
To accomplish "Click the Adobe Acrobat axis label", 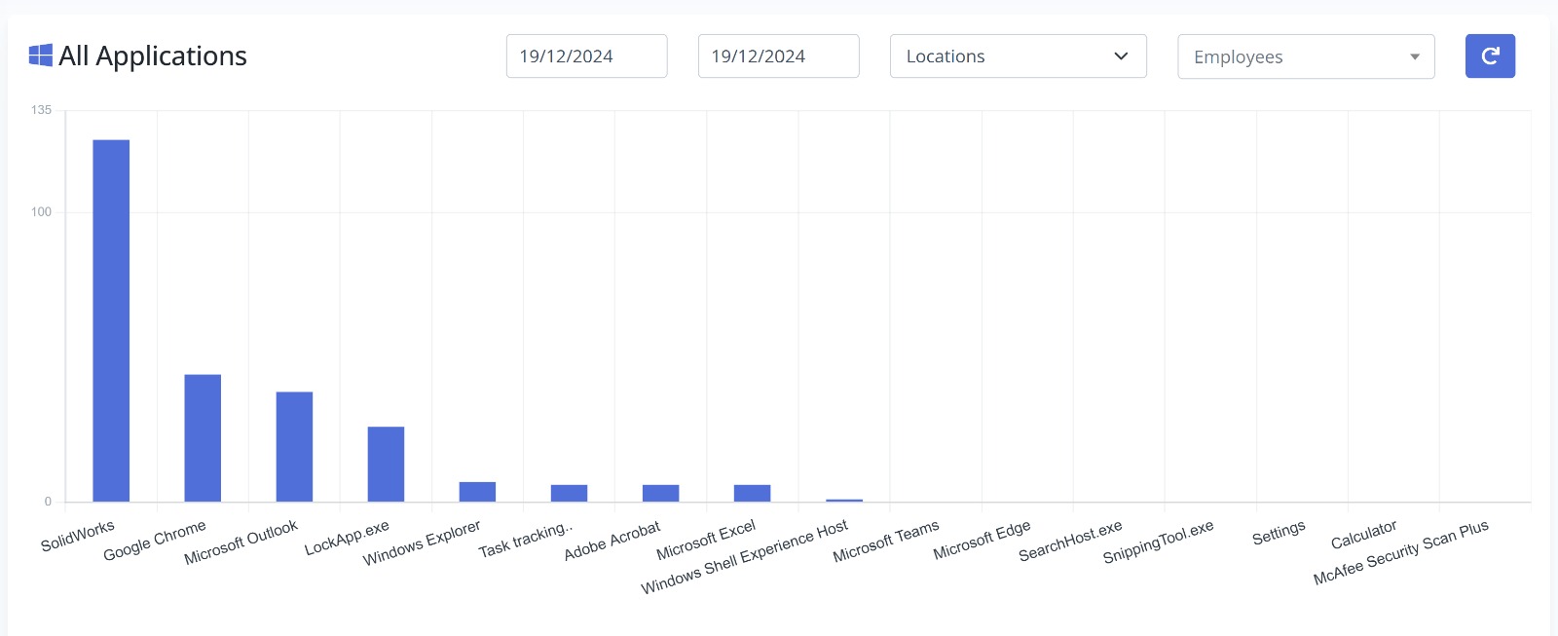I will (612, 541).
